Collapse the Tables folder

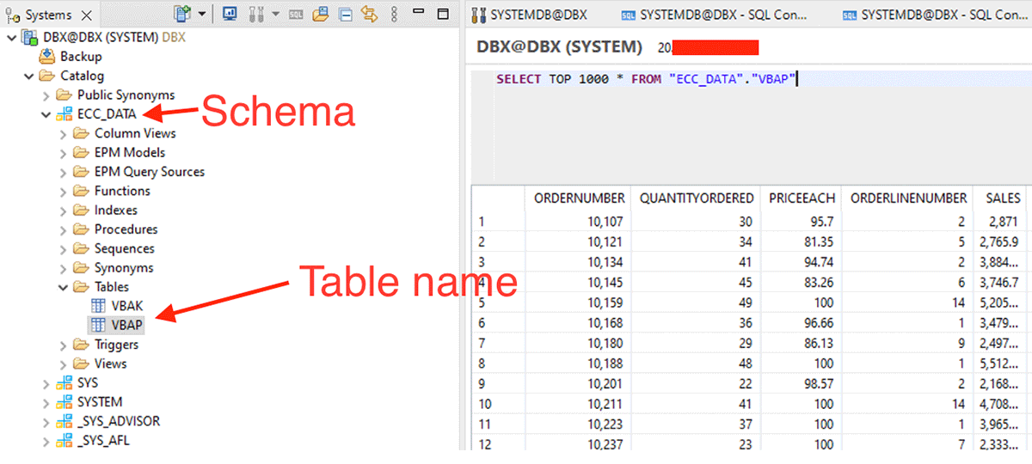[x=63, y=287]
